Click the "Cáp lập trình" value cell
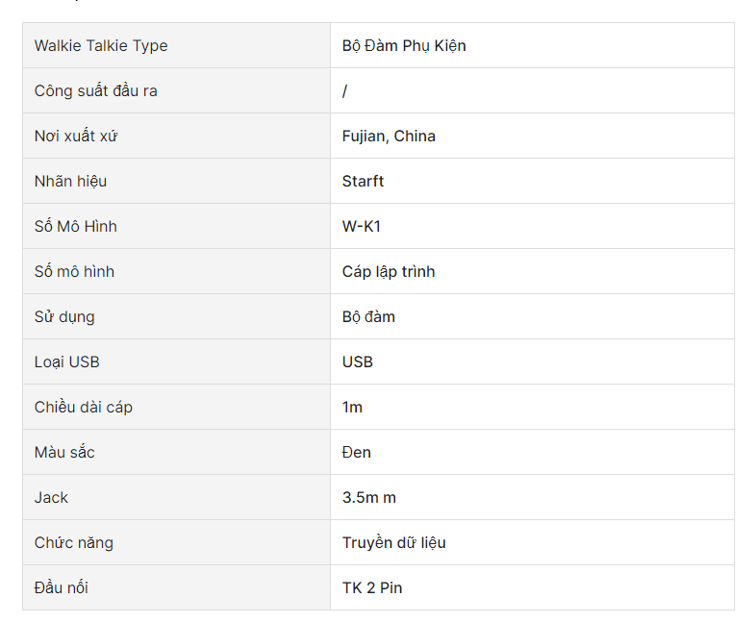 coord(389,272)
